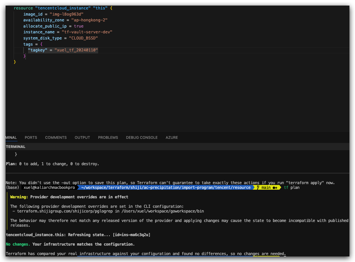Place cursor on the image_id value string
The width and height of the screenshot is (355, 262).
tap(66, 14)
